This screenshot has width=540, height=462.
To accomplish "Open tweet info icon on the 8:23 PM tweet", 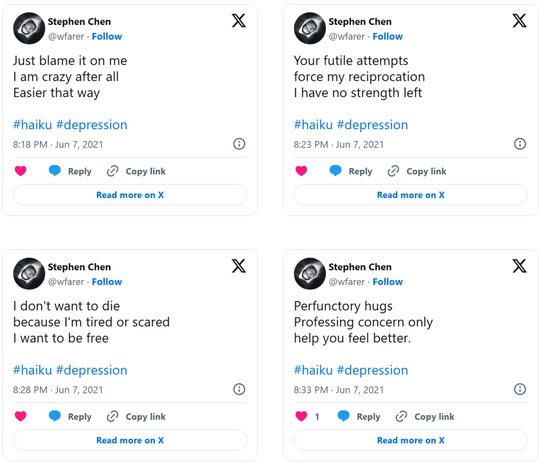I will pos(519,144).
